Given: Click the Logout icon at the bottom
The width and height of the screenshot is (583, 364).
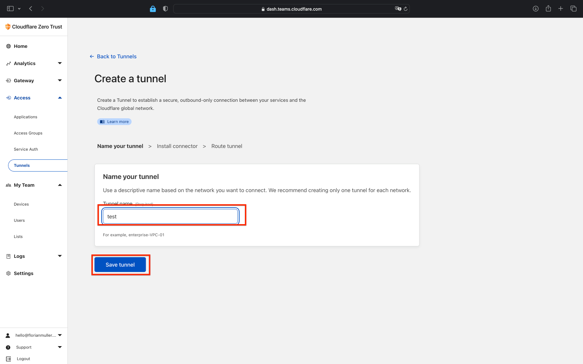Looking at the screenshot, I should 8,359.
